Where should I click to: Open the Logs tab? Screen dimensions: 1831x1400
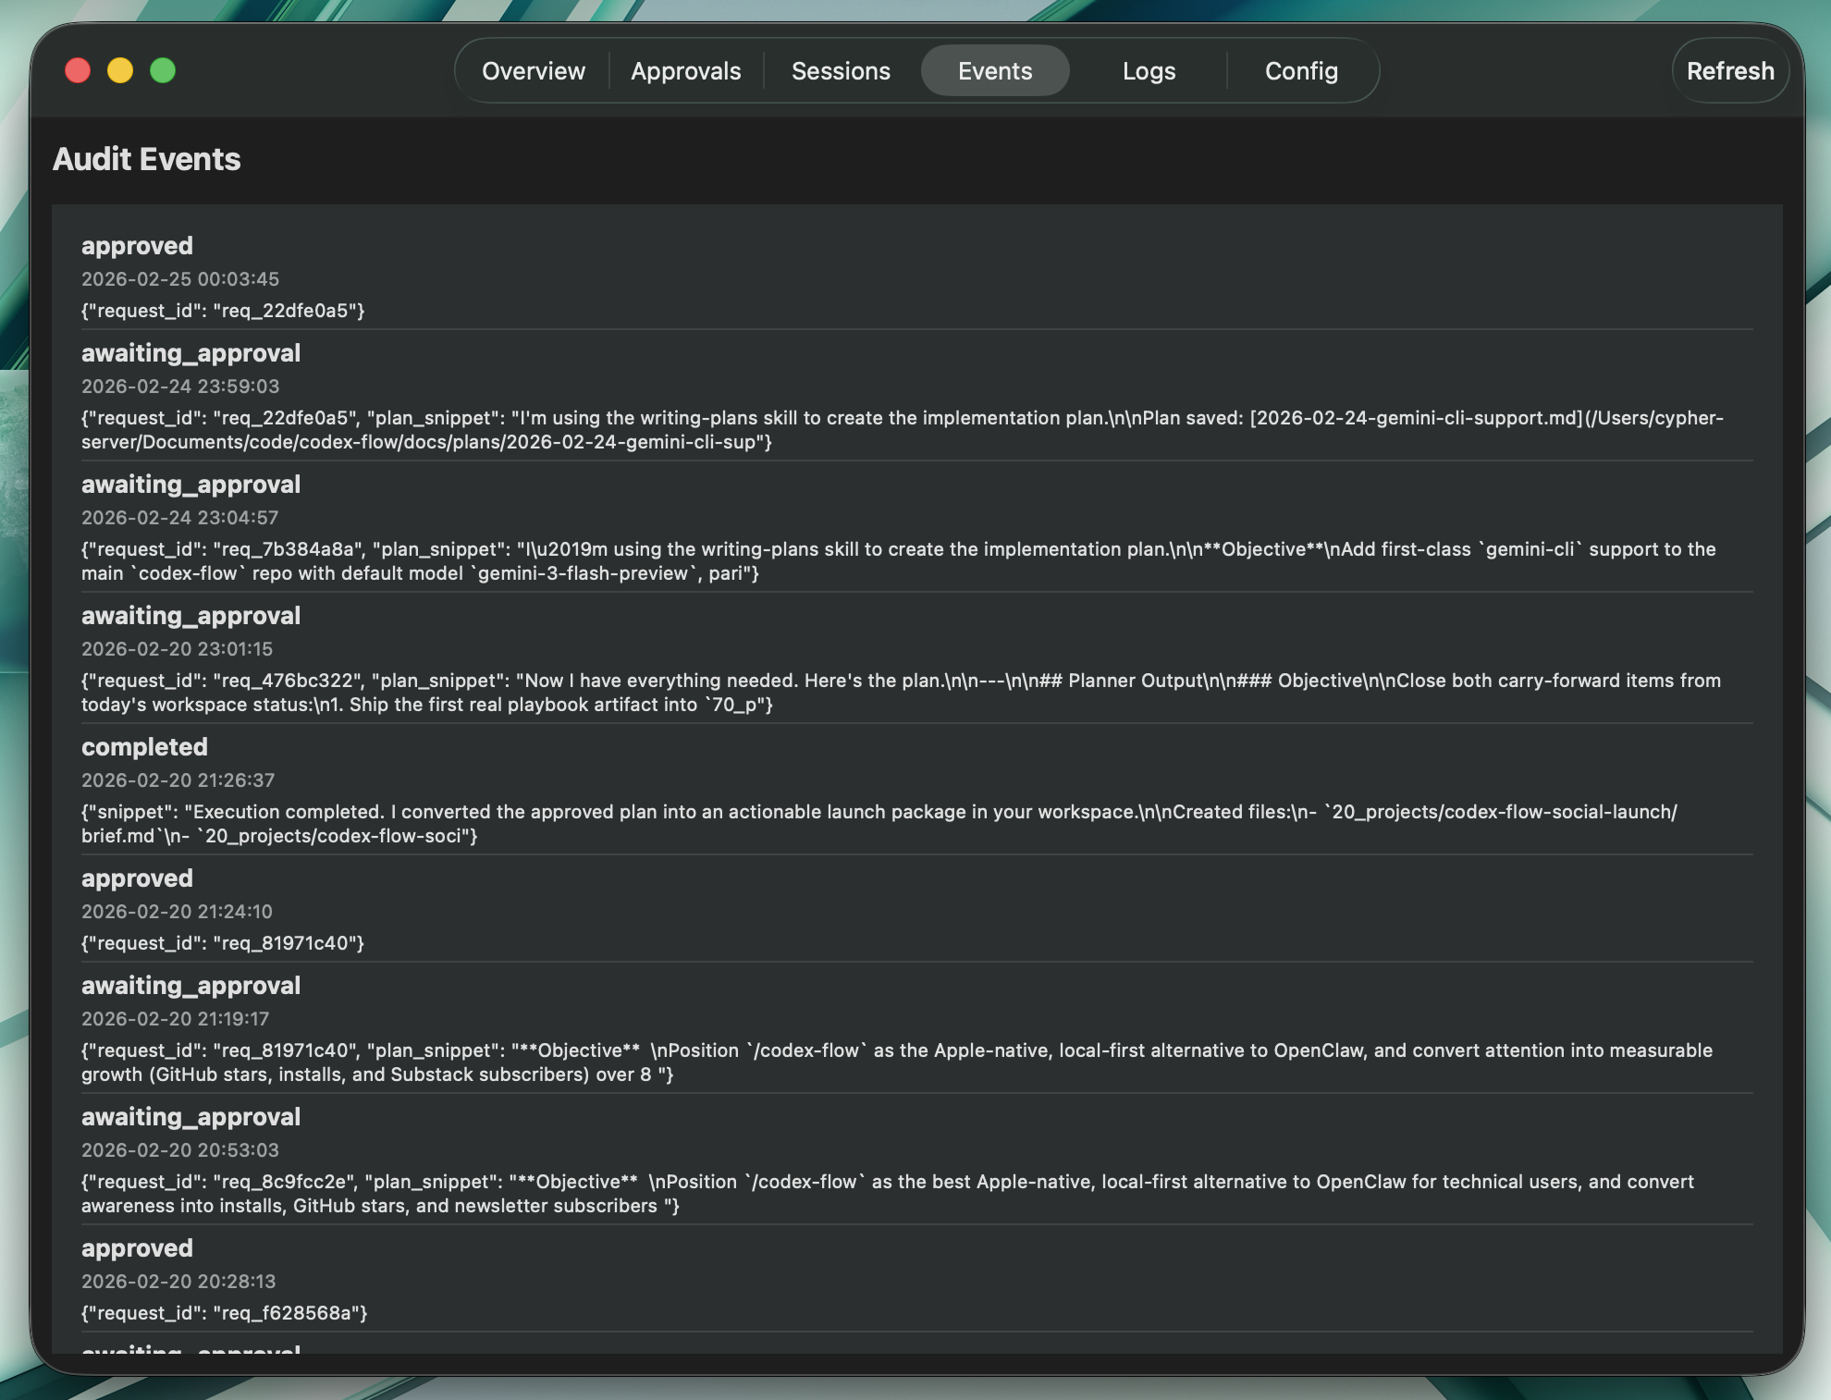click(x=1148, y=70)
